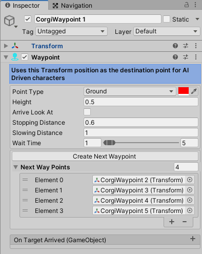Open the Point Type dropdown
This screenshot has height=254, width=202.
click(130, 91)
